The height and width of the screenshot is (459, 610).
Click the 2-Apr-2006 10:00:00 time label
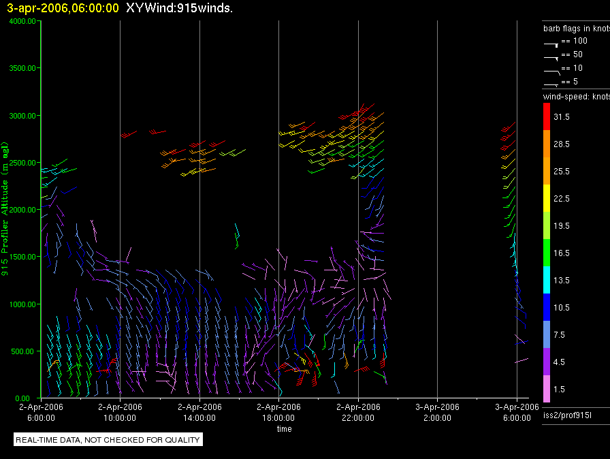coord(120,412)
